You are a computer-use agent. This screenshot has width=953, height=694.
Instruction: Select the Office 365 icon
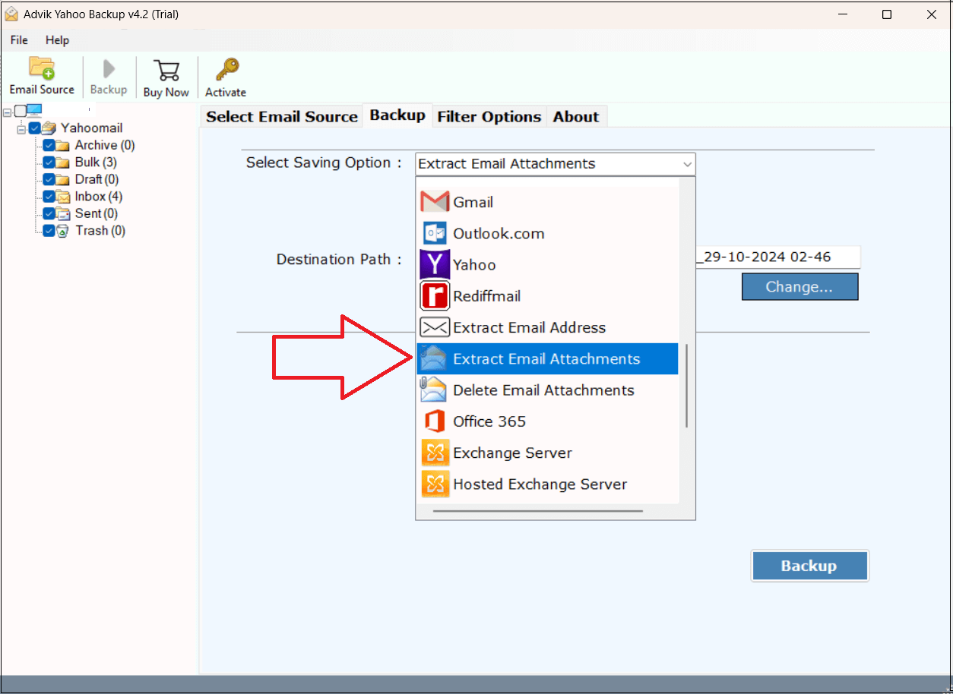435,421
